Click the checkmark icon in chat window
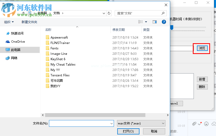The image size is (216, 136). point(200,124)
